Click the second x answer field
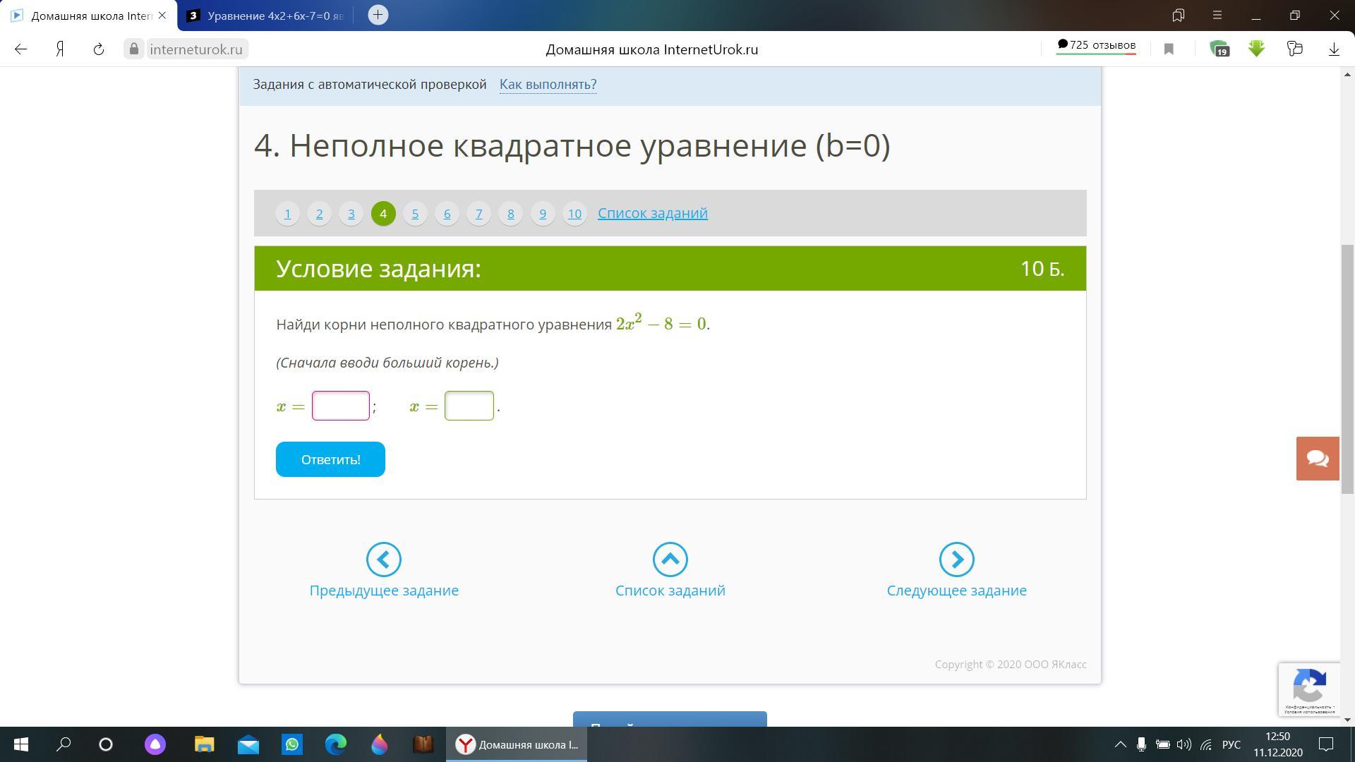This screenshot has width=1355, height=762. click(469, 406)
